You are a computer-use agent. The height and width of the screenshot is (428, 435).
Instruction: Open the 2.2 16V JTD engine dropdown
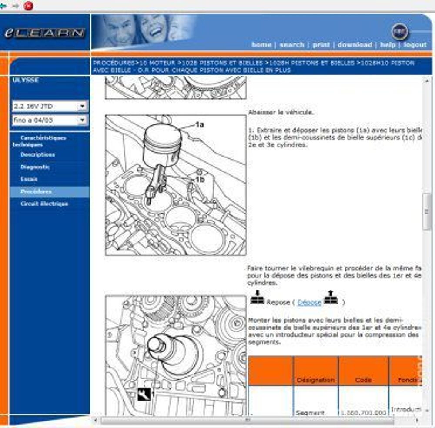[50, 106]
